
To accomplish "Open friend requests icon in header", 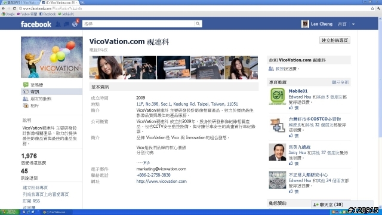I will click(x=58, y=24).
